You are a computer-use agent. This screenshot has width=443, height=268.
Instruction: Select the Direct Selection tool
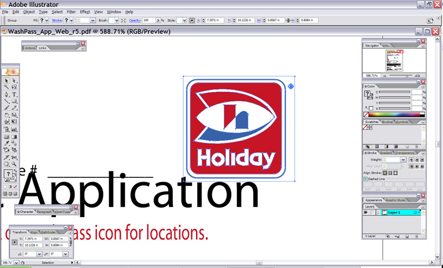click(x=14, y=80)
